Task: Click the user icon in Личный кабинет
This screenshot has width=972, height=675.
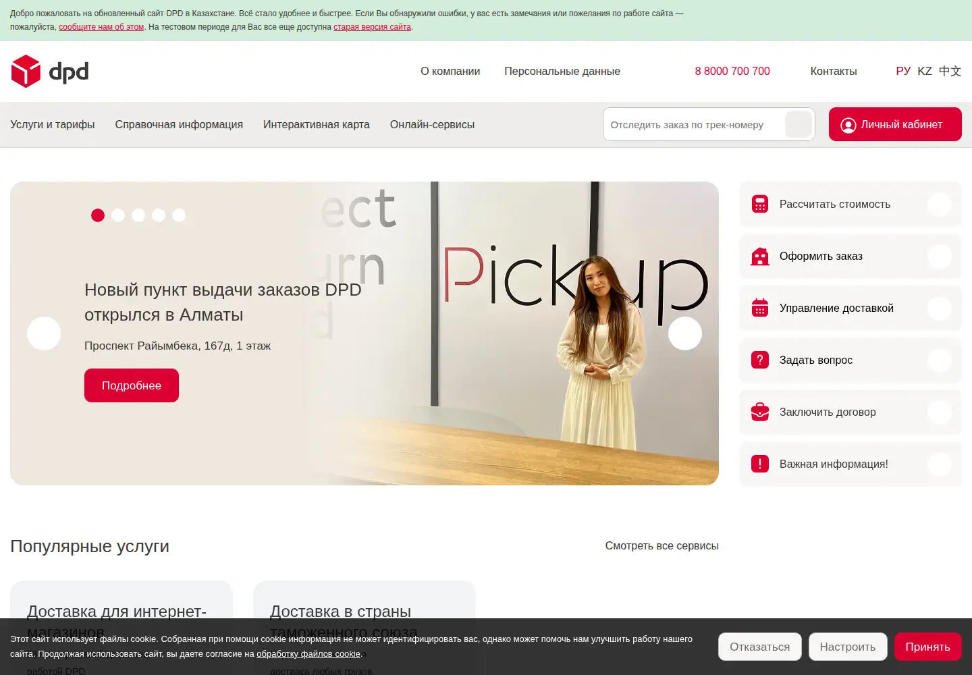Action: pos(848,125)
